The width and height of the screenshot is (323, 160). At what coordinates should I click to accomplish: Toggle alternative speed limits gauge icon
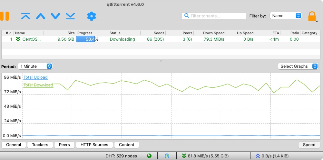click(167, 156)
